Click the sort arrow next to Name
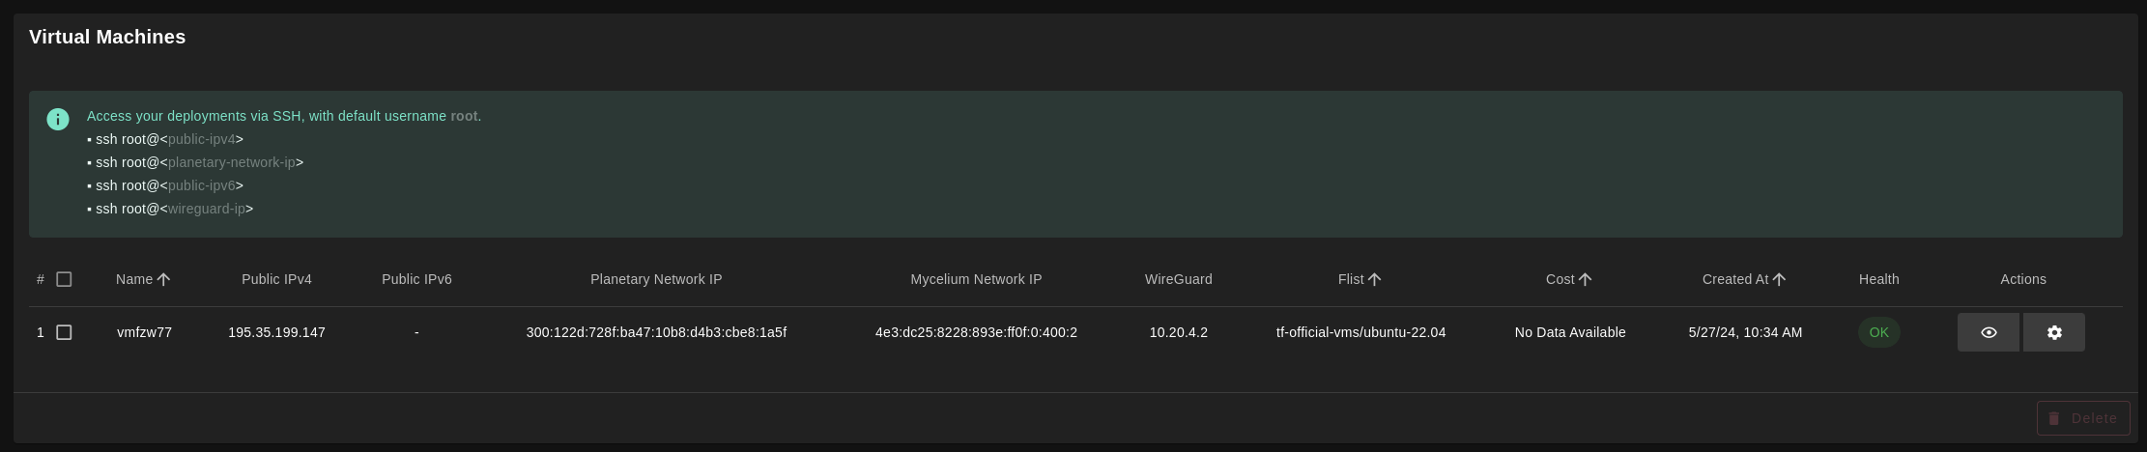2147x452 pixels. point(163,279)
